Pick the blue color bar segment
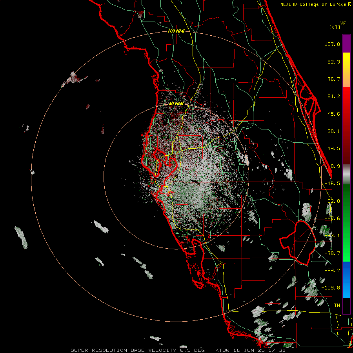The width and height of the screenshot is (353, 353). pyautogui.click(x=346, y=280)
